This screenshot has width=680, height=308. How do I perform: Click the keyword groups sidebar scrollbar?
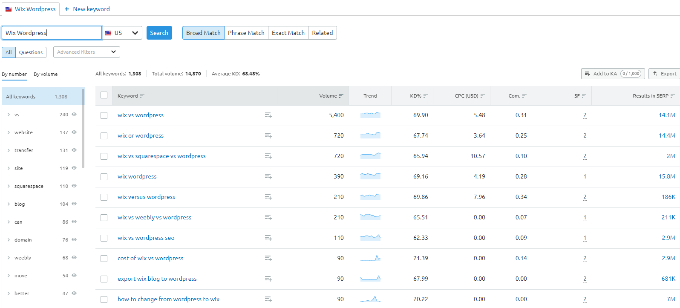coord(83,128)
